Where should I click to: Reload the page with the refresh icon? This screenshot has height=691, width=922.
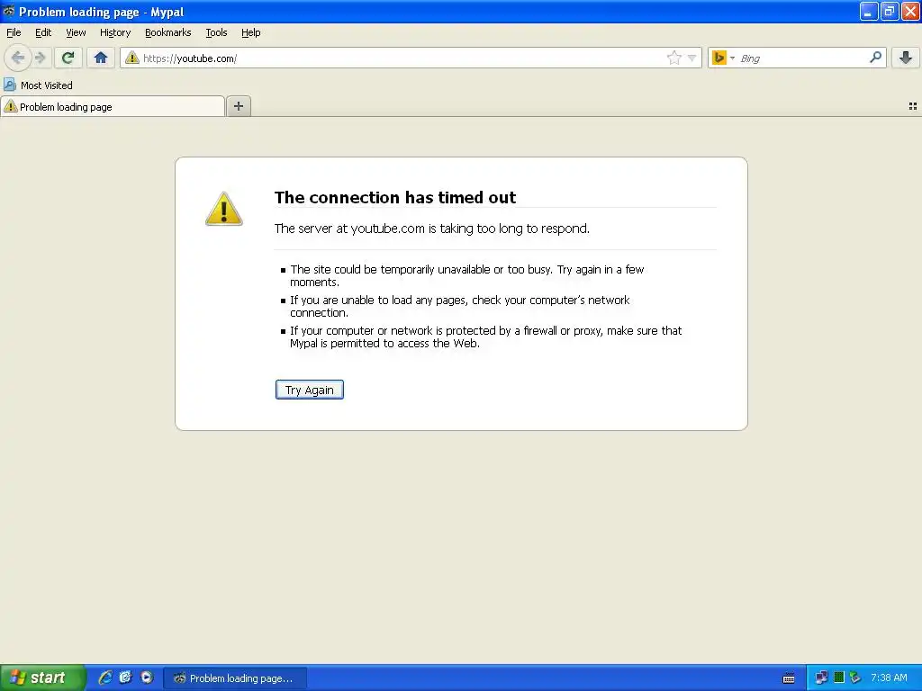(x=68, y=58)
